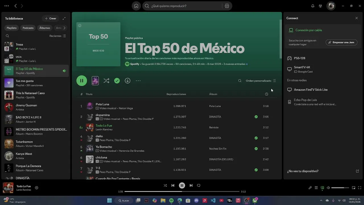Viewport: 364px width, 205px height.
Task: Toggle saved checkmark on dopamina row
Action: tap(256, 117)
